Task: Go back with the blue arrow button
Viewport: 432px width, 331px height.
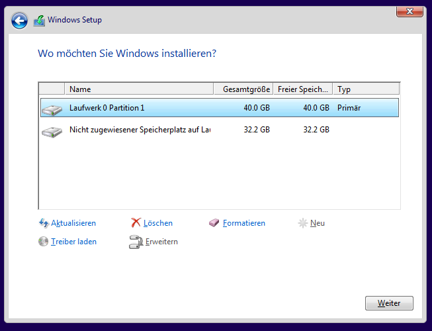Action: pyautogui.click(x=19, y=21)
